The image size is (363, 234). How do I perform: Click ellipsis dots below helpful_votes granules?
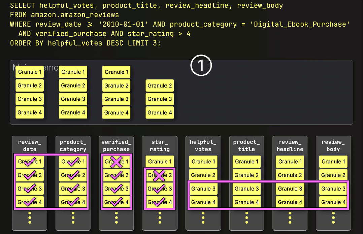tap(203, 218)
